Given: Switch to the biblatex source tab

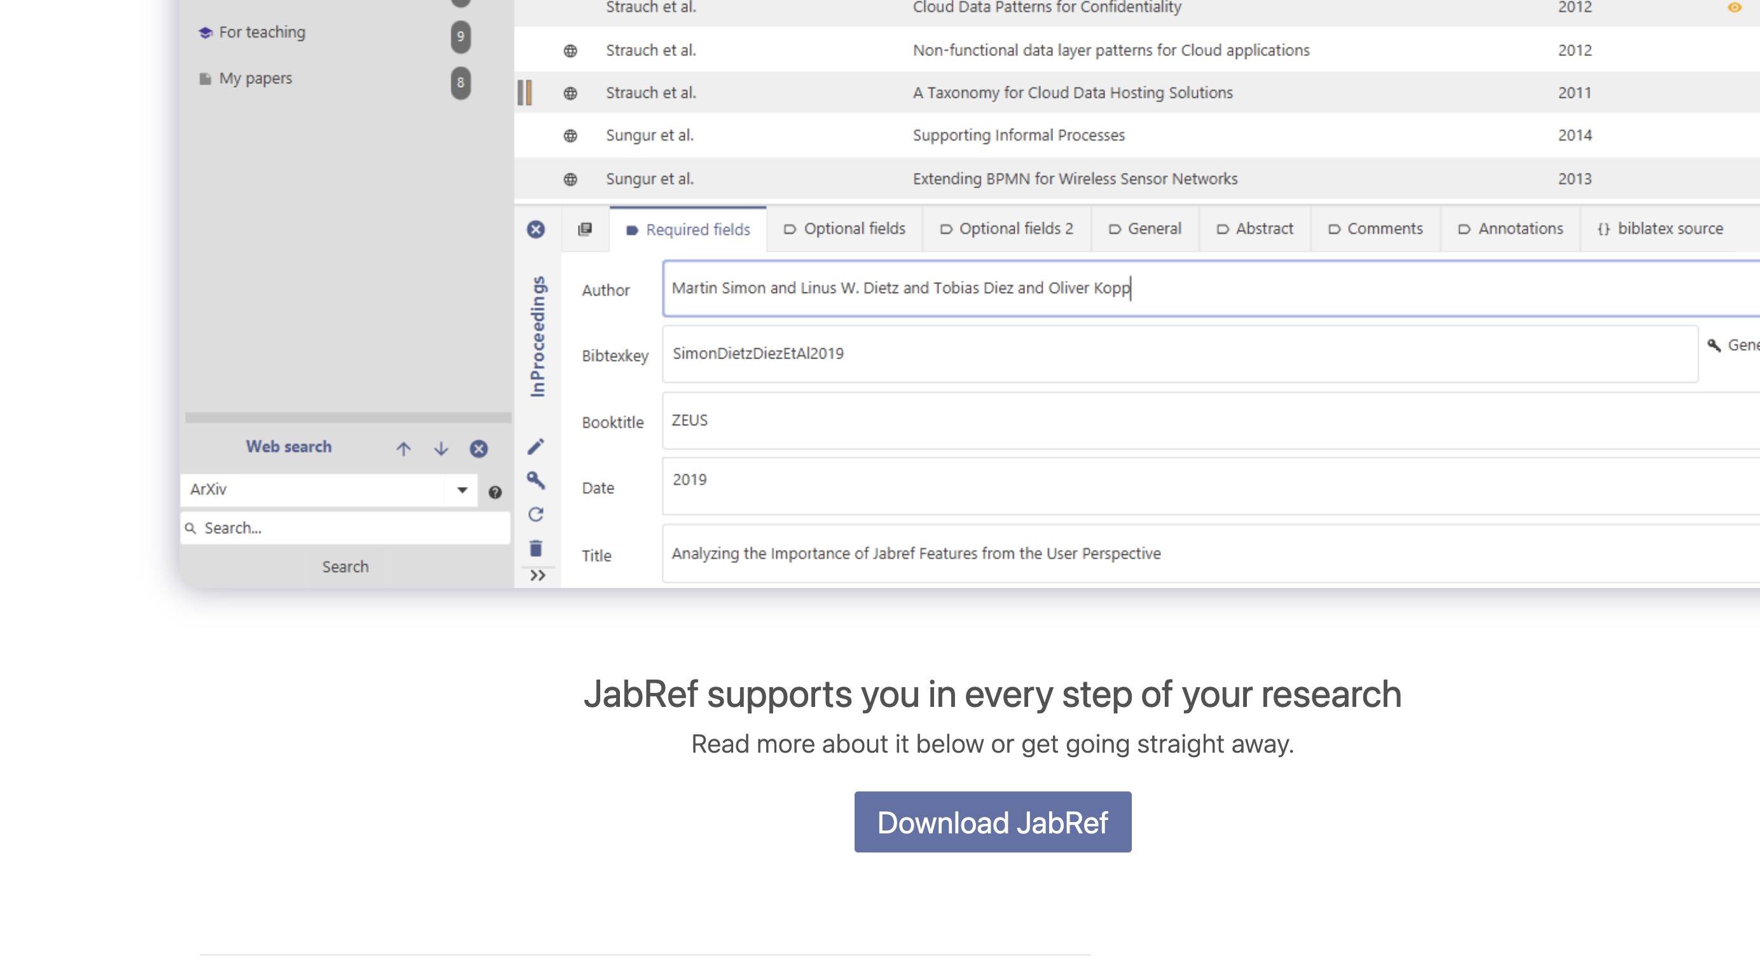Looking at the screenshot, I should click(x=1661, y=229).
